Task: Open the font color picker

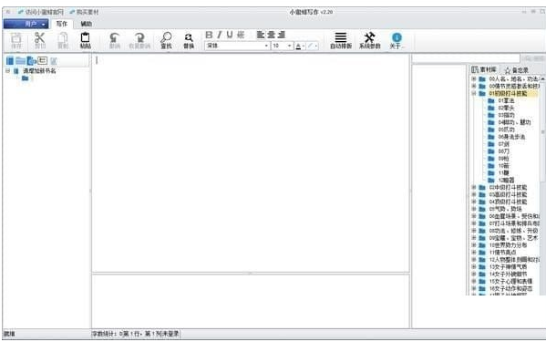Action: pyautogui.click(x=300, y=46)
